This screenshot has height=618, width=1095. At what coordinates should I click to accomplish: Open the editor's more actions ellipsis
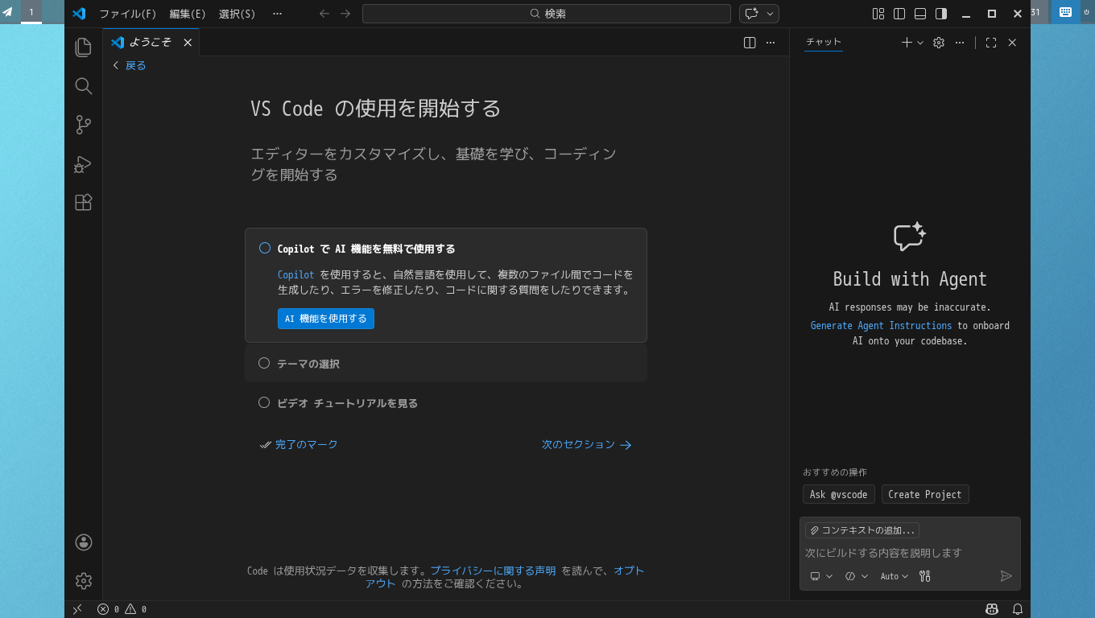point(771,43)
